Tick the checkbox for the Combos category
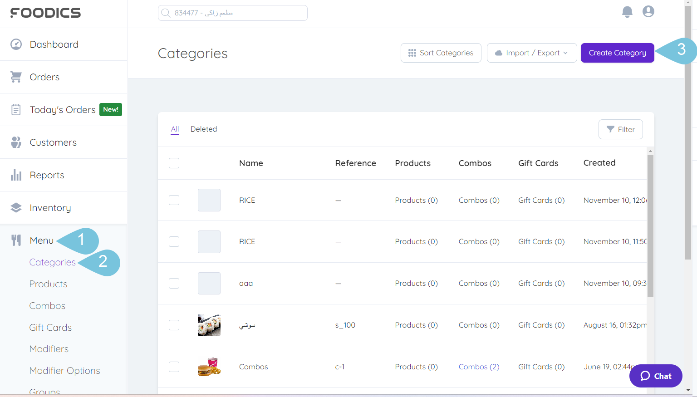This screenshot has width=697, height=397. [174, 367]
